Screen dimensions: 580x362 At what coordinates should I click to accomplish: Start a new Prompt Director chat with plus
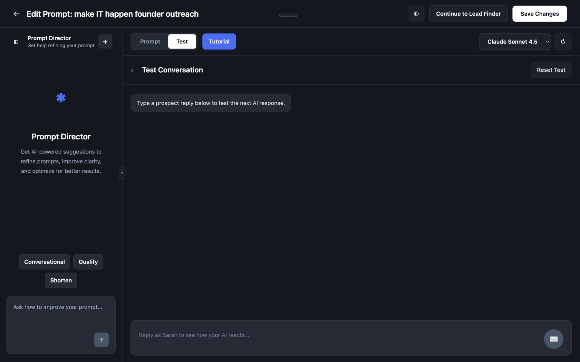coord(105,42)
